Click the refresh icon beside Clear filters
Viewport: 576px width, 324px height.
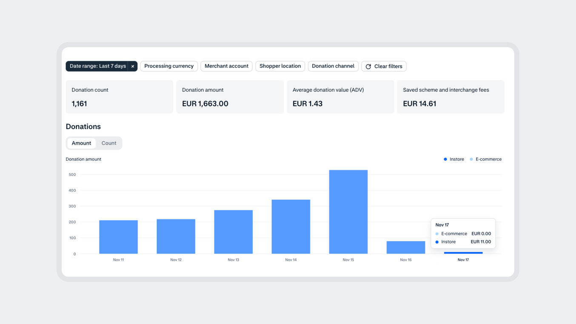[x=368, y=66]
